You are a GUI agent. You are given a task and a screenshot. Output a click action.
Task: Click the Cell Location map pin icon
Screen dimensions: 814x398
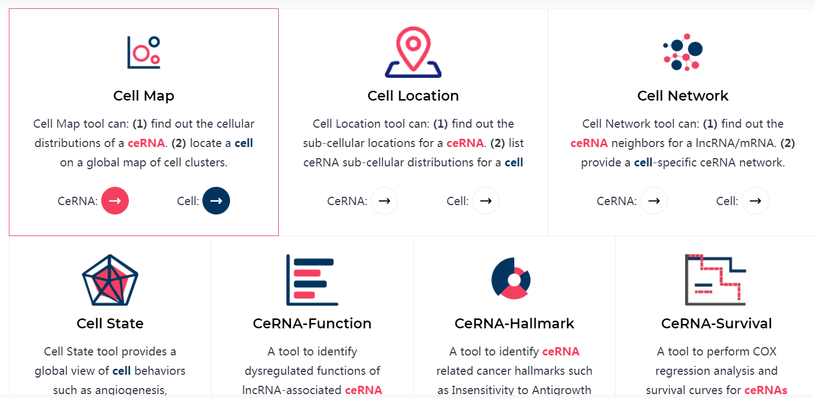(413, 52)
